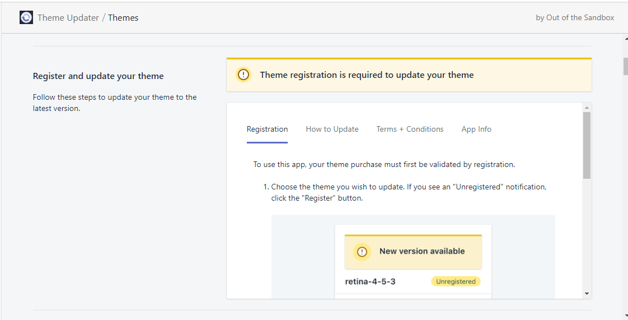Switch to the App Info tab
The image size is (628, 320).
point(476,129)
